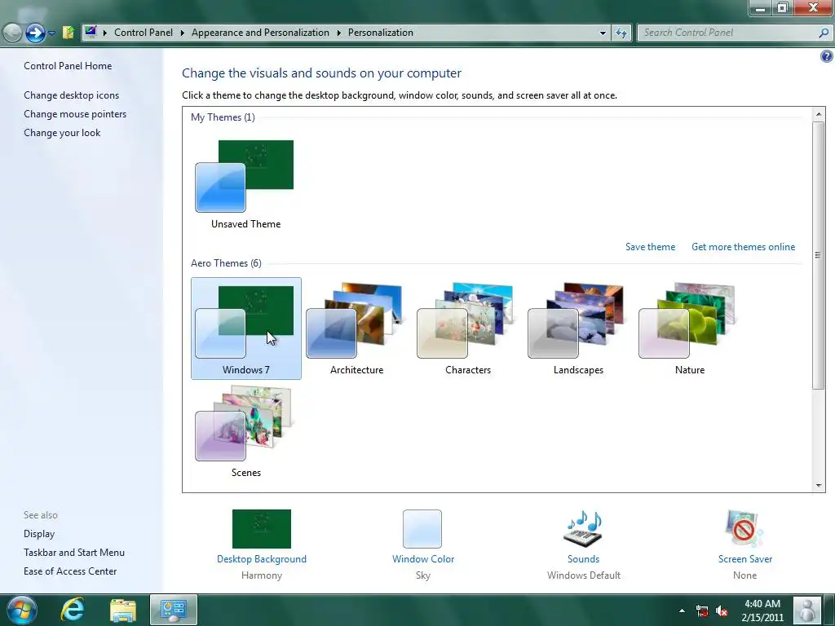Click the themes list scrollbar thumb
Image resolution: width=835 pixels, height=626 pixels.
819,255
